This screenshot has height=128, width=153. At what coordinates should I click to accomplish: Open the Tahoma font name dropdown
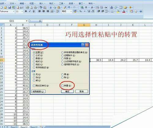[x=13, y=11]
